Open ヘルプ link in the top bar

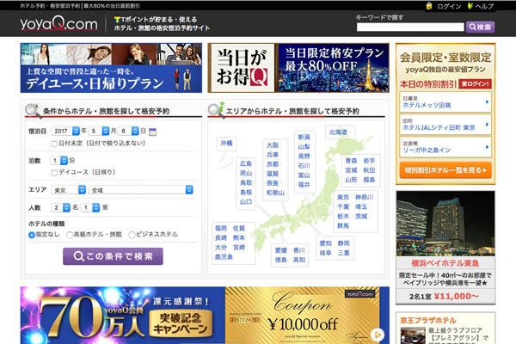tap(484, 6)
